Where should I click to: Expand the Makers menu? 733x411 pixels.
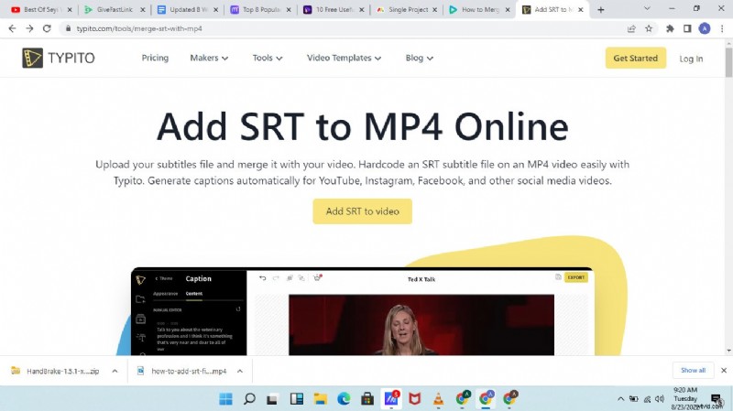pos(209,58)
